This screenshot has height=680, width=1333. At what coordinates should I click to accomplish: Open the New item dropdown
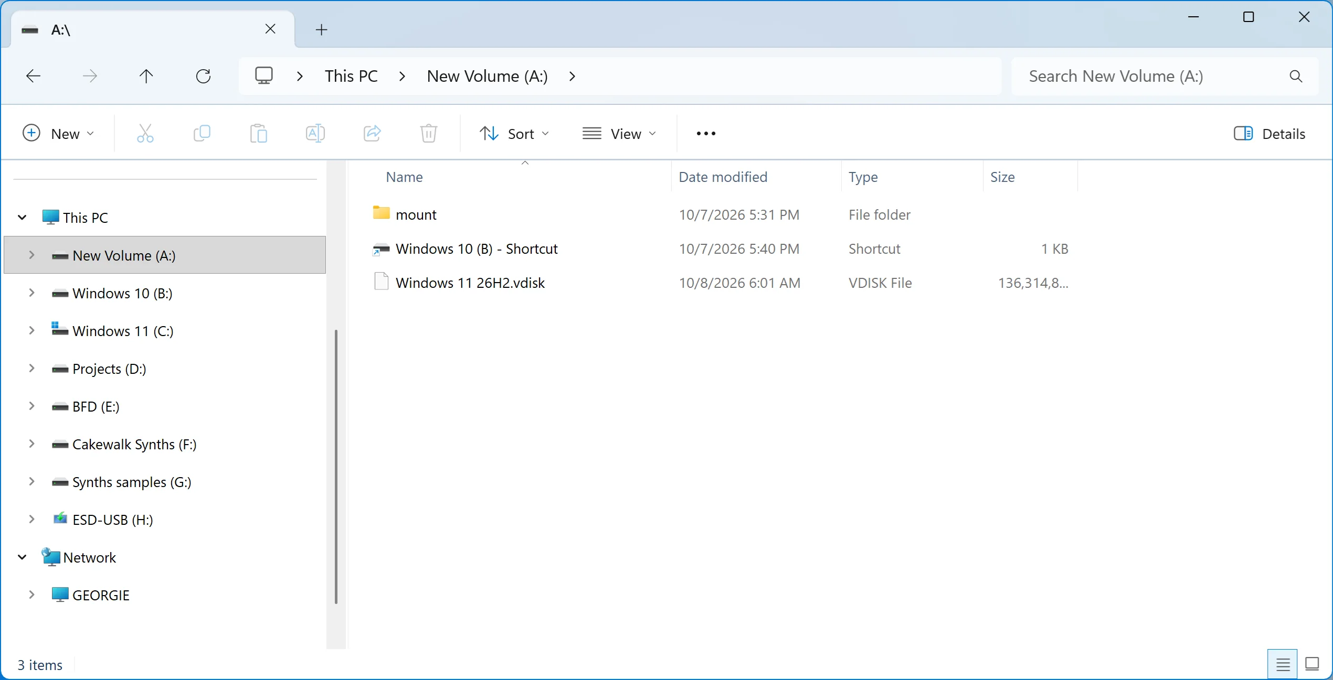pos(58,134)
